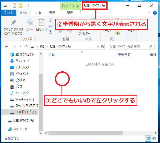Select highlighted USB ドライブ (F:) under PC
Viewport: 160px width, 143px height.
20,112
